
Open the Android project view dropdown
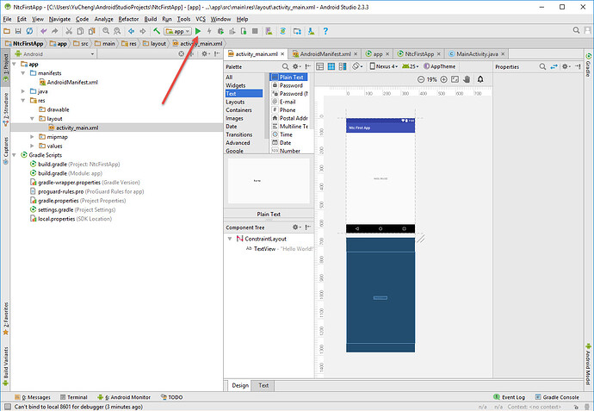[x=54, y=53]
